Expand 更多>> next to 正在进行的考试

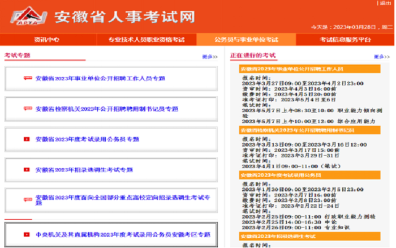381,57
